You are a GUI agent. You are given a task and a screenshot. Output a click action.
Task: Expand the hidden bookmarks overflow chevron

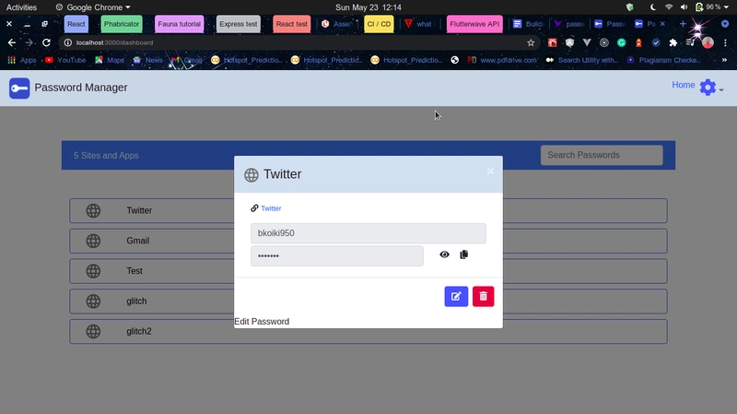[724, 60]
